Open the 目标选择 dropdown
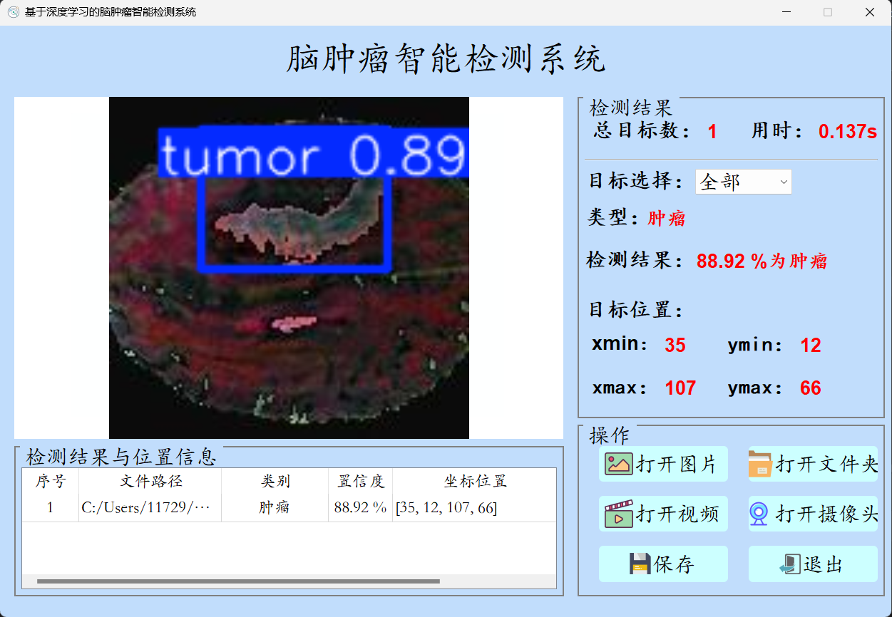This screenshot has height=617, width=892. click(x=743, y=182)
